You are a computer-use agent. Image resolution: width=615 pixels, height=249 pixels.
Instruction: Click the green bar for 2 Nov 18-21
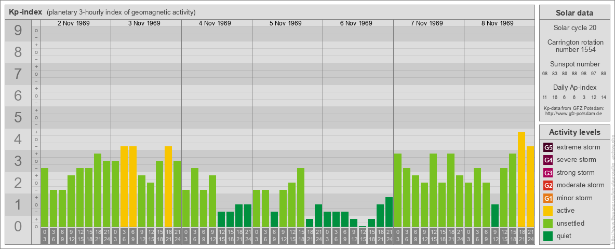click(98, 190)
